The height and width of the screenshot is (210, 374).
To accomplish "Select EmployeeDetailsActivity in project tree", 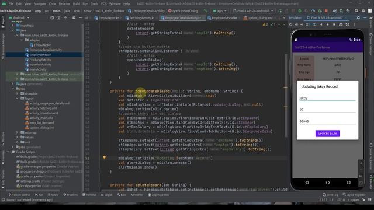I will coord(46,50).
